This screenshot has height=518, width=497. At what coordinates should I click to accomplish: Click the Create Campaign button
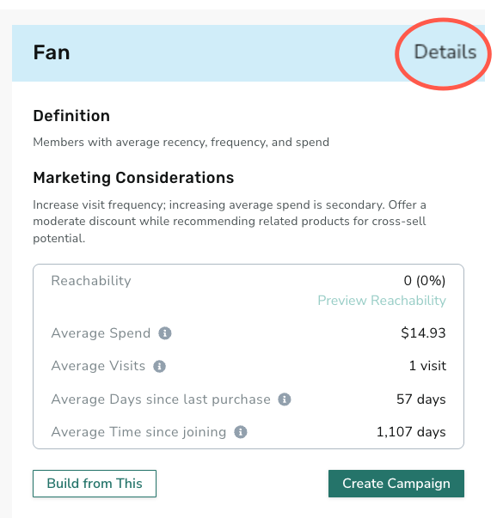(396, 484)
